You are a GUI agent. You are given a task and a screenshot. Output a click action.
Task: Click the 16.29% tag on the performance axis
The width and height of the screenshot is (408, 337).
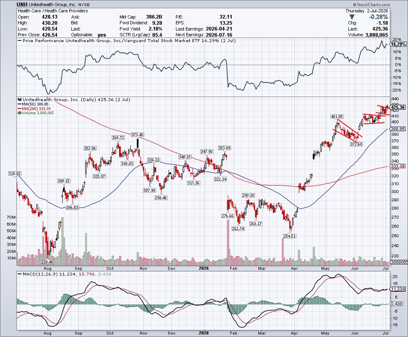point(398,44)
